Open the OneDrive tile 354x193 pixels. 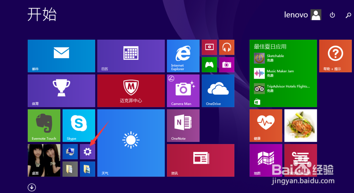point(218,91)
